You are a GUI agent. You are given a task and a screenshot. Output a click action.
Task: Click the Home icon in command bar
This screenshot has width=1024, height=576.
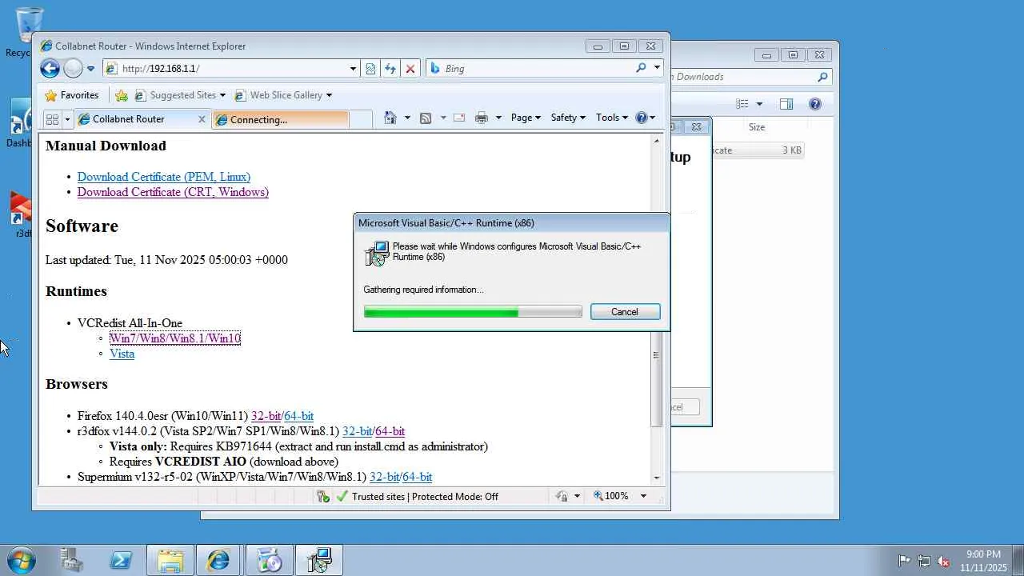[390, 118]
